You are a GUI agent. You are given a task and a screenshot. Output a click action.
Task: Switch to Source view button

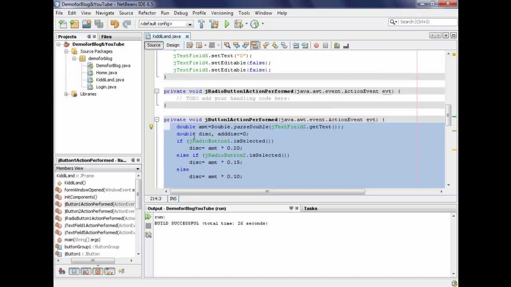point(154,45)
